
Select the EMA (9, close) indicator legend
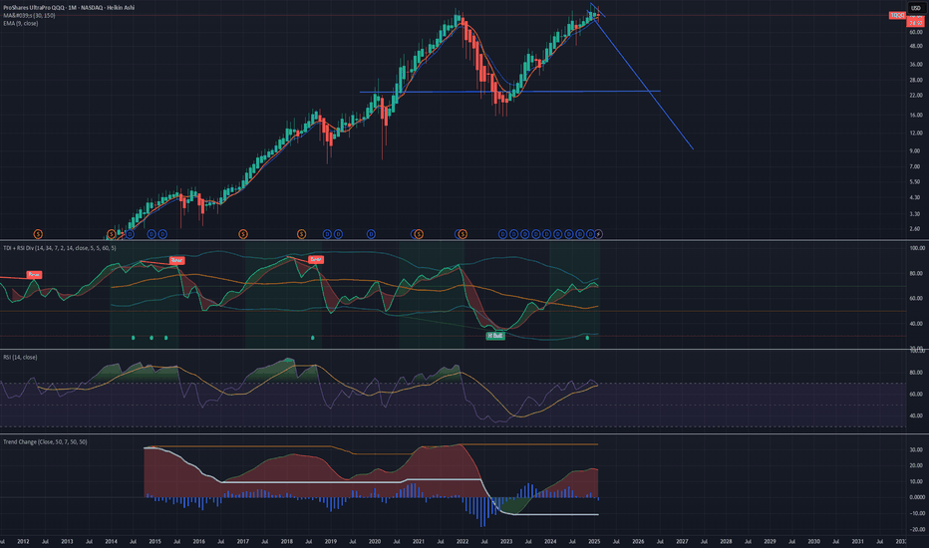tap(21, 23)
